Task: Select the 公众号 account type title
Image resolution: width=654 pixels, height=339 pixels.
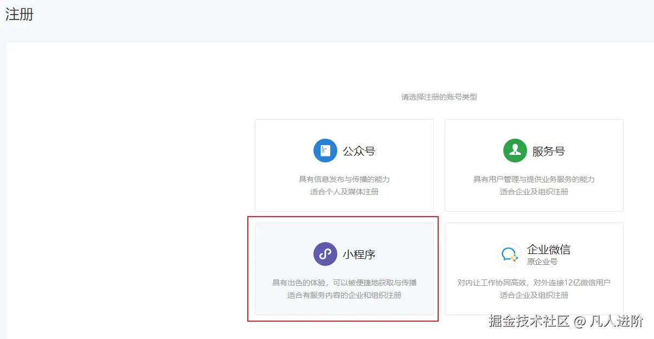Action: 359,151
